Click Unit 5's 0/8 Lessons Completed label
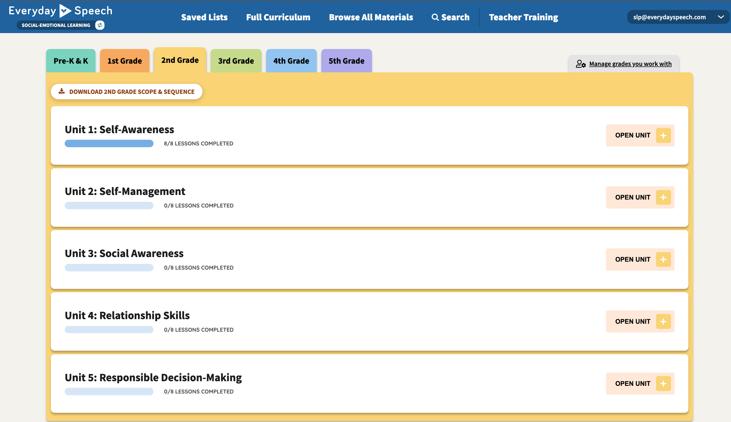The image size is (731, 422). pos(199,391)
